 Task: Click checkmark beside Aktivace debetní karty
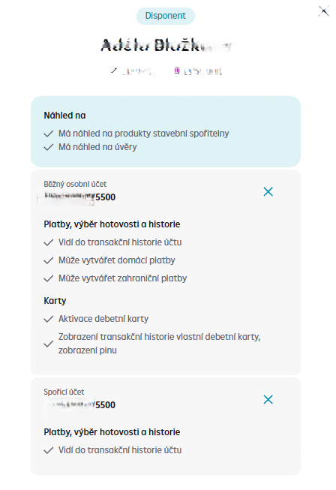tap(49, 319)
